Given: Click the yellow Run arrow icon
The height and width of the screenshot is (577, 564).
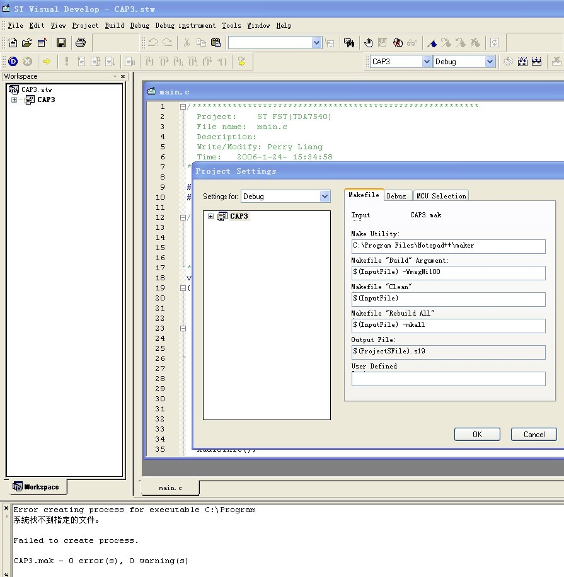Looking at the screenshot, I should click(x=47, y=62).
